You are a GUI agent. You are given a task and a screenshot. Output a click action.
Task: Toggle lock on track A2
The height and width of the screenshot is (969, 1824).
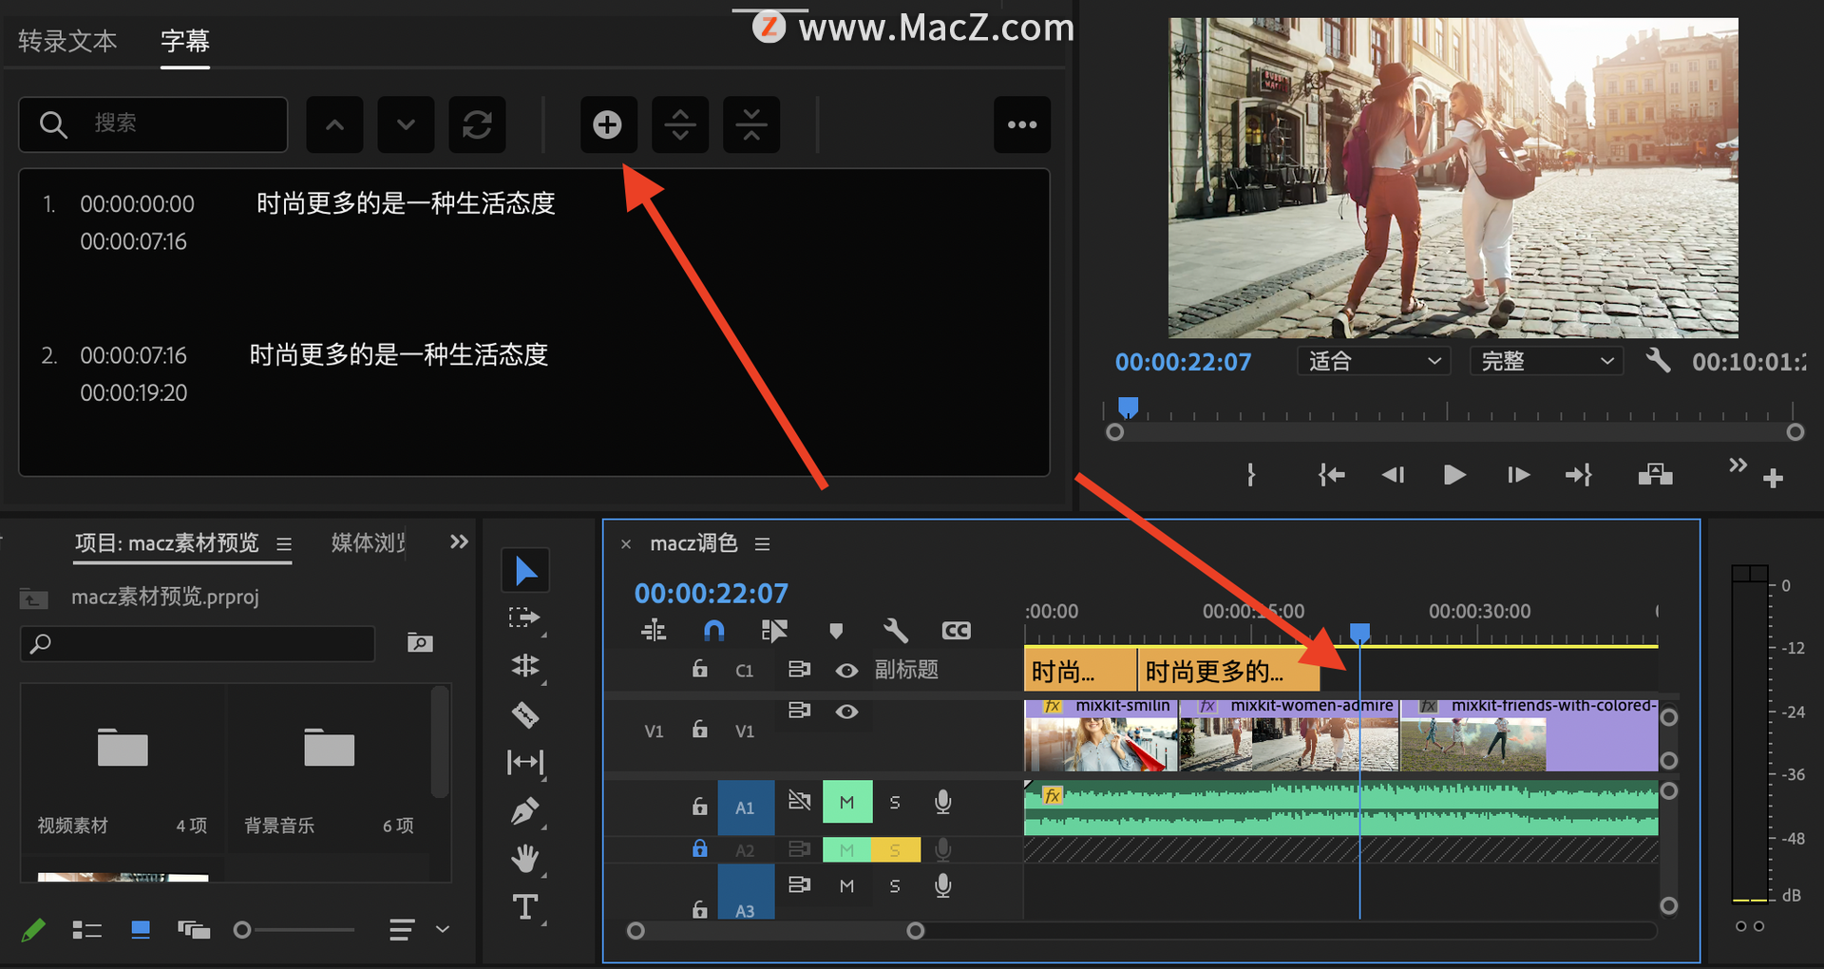700,848
